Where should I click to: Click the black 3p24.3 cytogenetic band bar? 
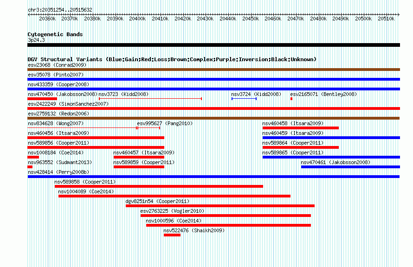click(213, 45)
